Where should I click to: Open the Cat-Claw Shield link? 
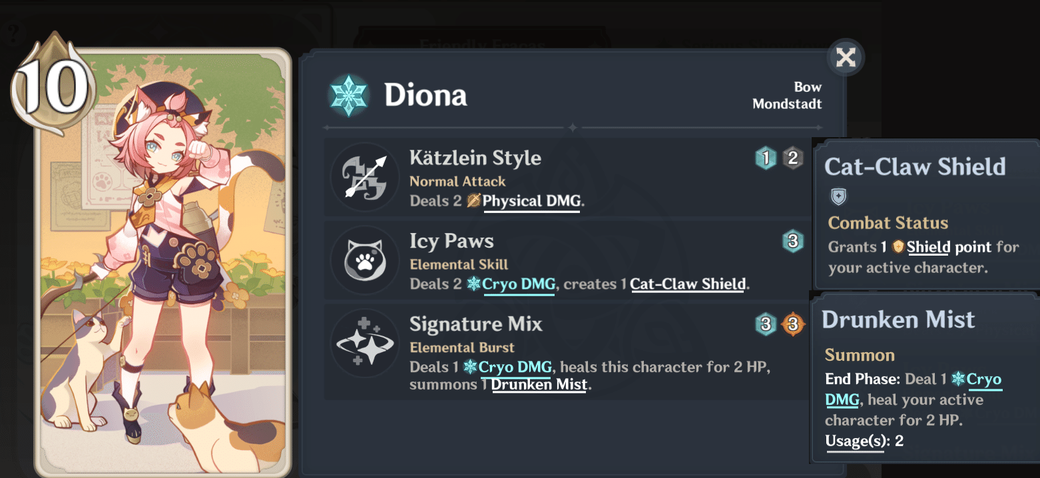pos(687,284)
